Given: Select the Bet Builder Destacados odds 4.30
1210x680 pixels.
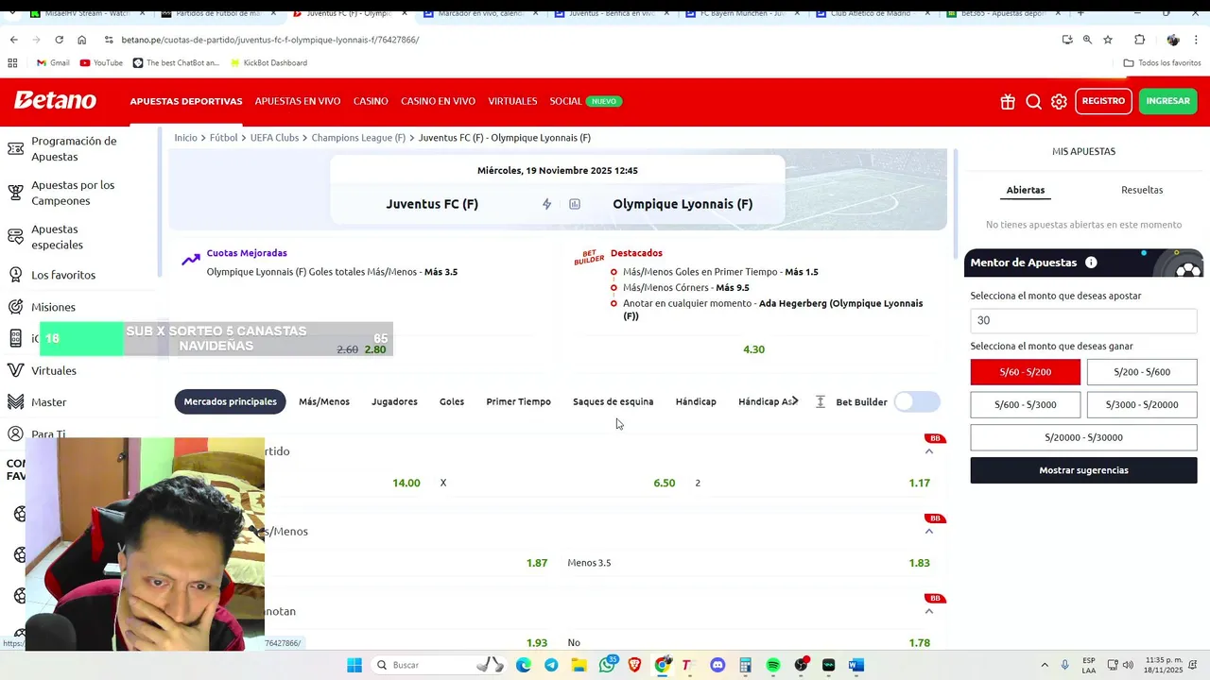Looking at the screenshot, I should [x=753, y=349].
